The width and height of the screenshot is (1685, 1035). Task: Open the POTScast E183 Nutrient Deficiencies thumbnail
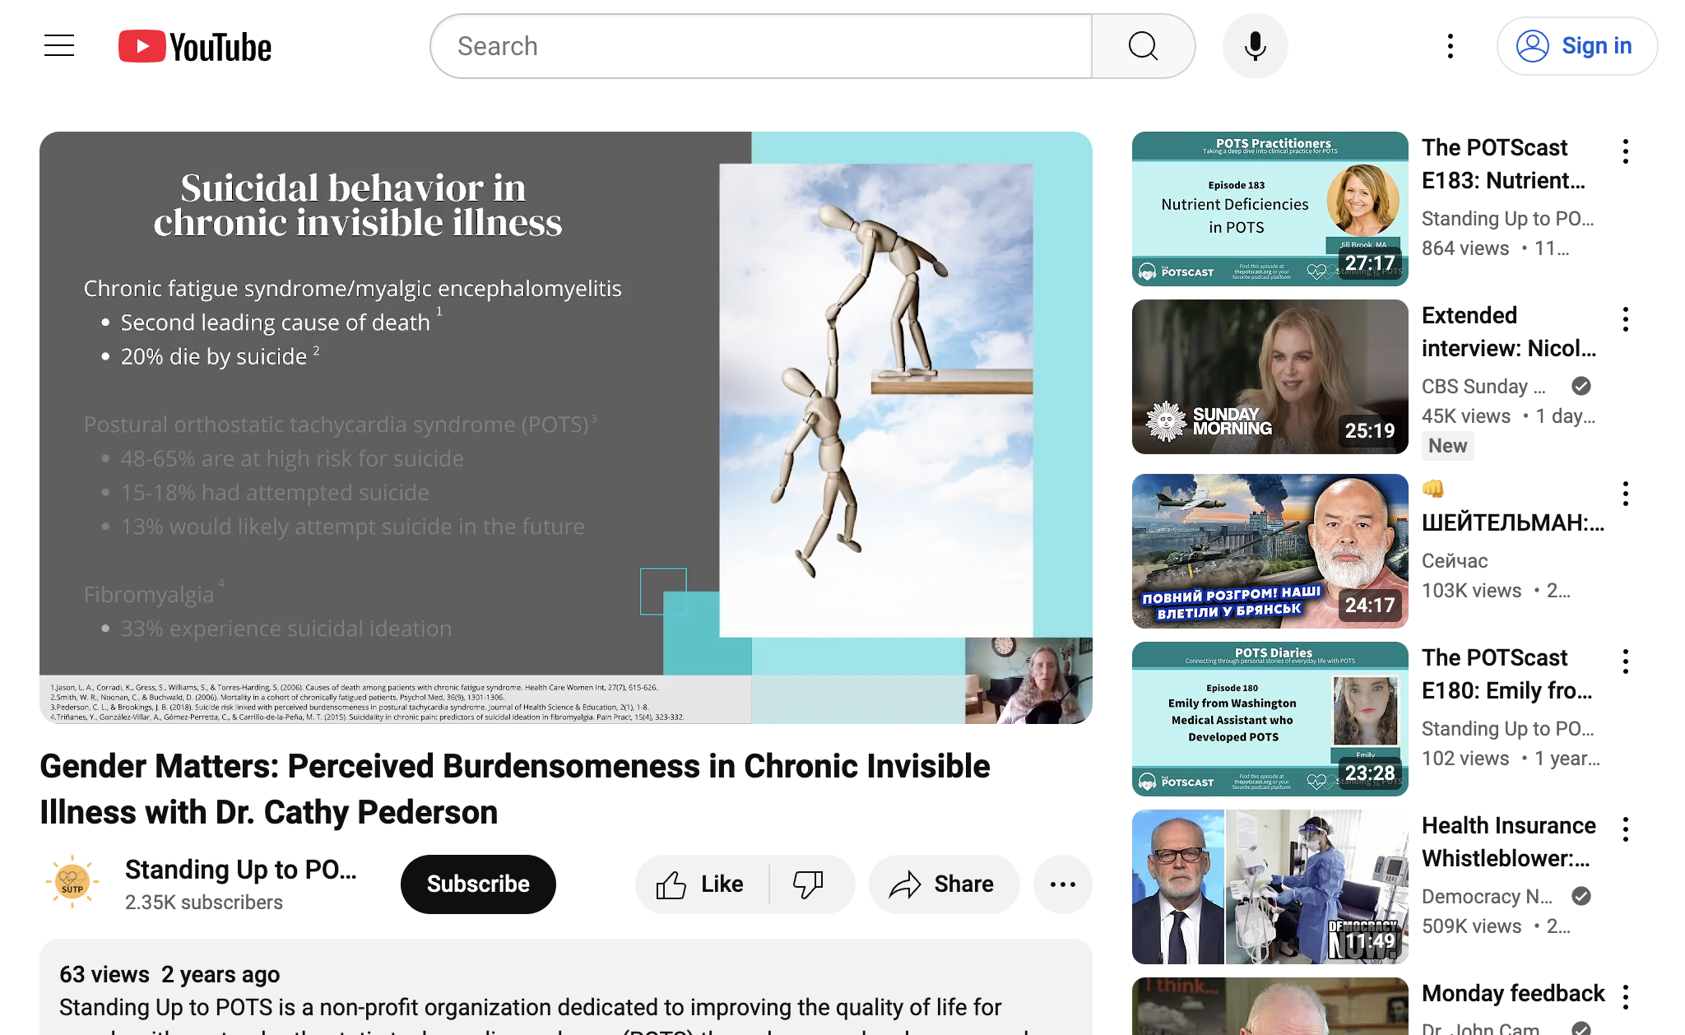[1270, 209]
